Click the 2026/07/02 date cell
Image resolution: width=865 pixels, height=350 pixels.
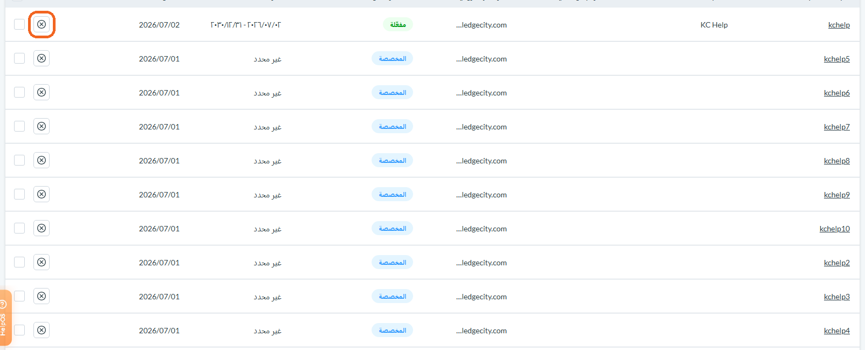coord(159,25)
